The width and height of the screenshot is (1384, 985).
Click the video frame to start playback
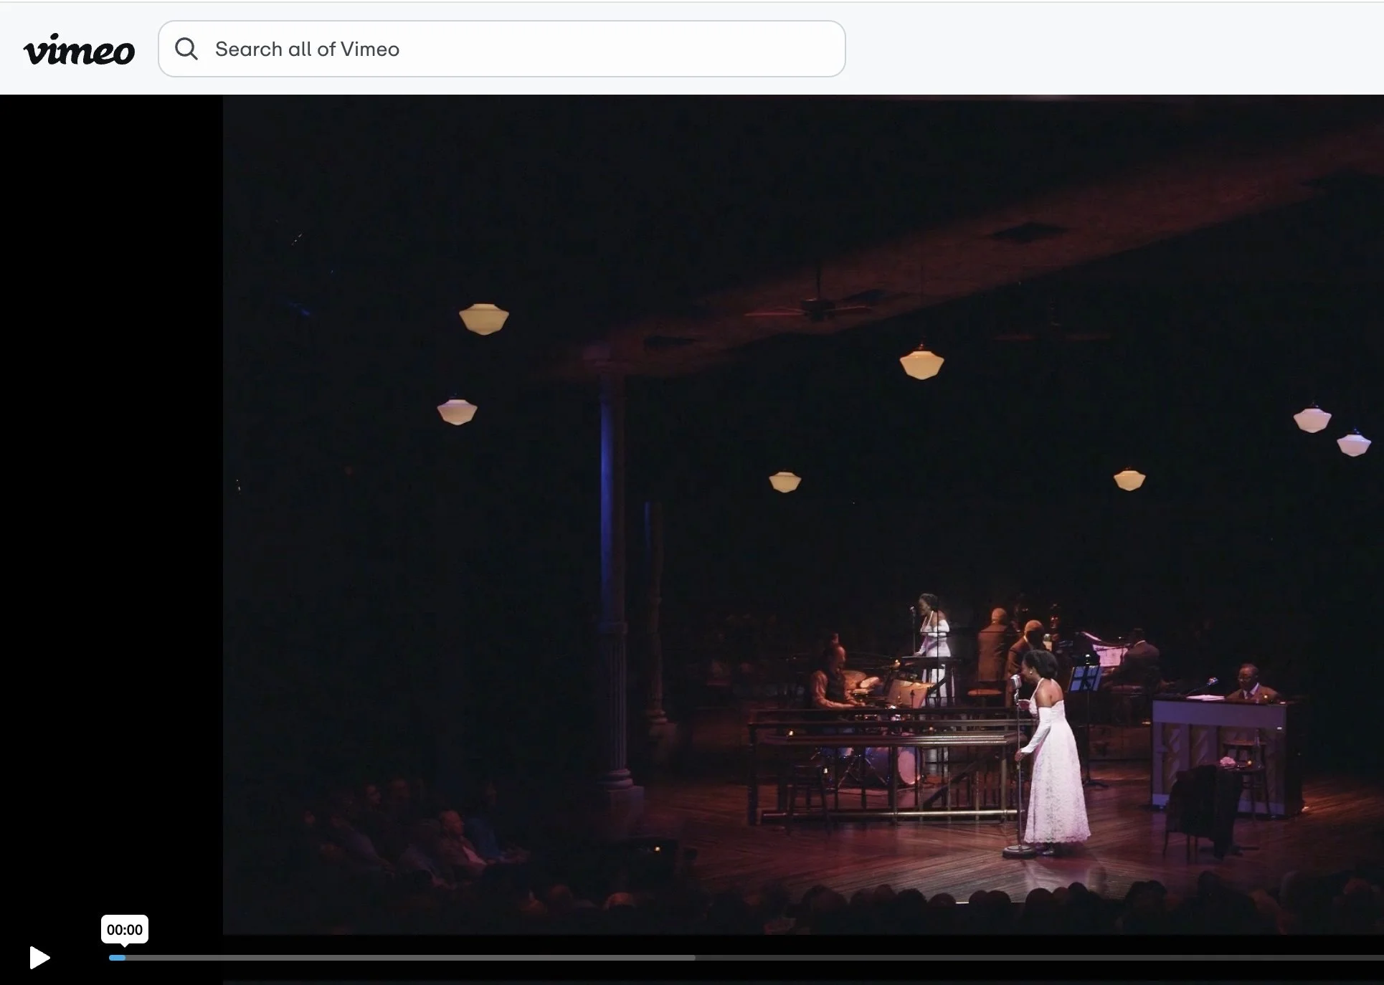click(803, 515)
